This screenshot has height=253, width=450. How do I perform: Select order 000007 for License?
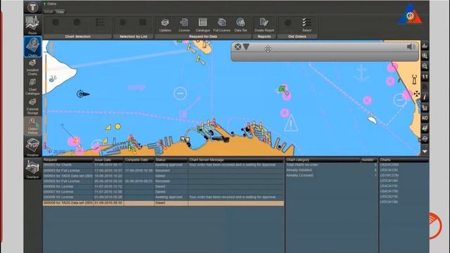point(163,192)
